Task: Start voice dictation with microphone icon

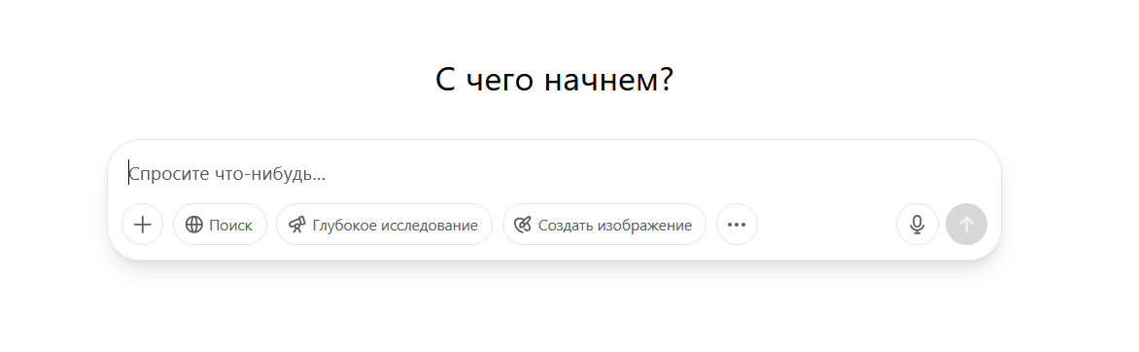Action: click(916, 225)
